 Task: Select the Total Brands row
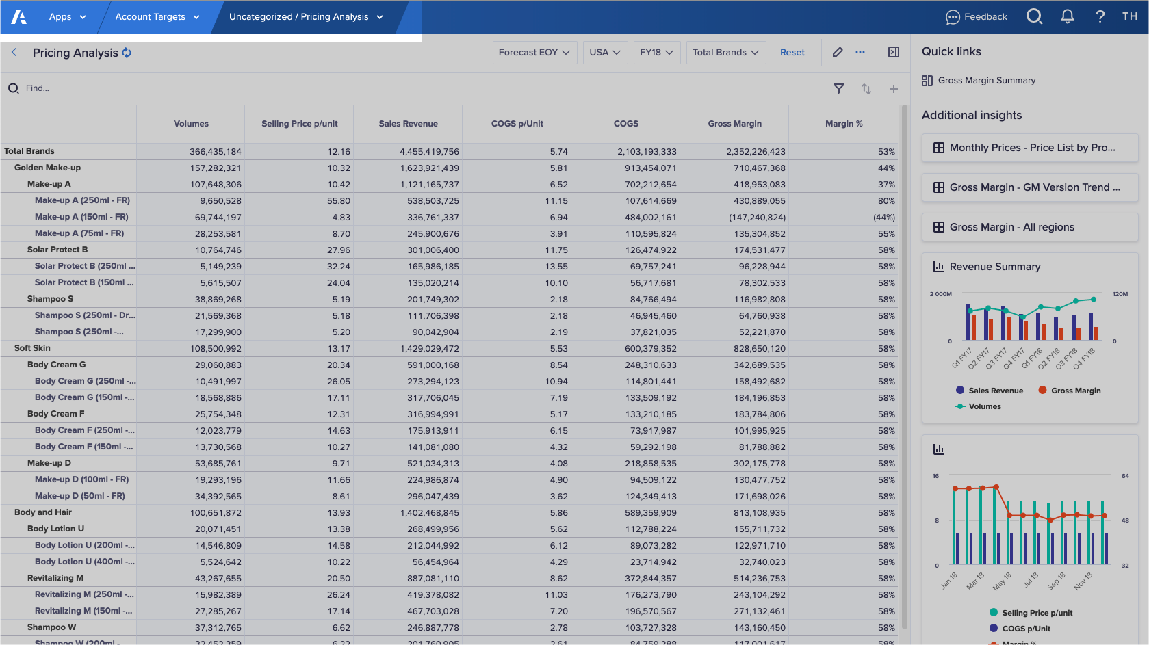[x=449, y=151]
